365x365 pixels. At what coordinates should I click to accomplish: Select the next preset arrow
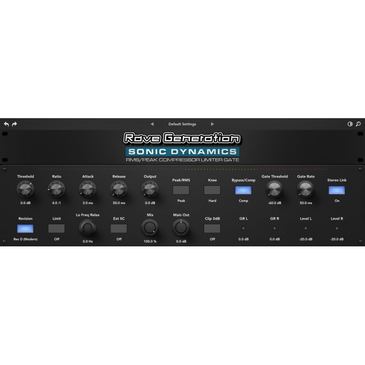[213, 124]
